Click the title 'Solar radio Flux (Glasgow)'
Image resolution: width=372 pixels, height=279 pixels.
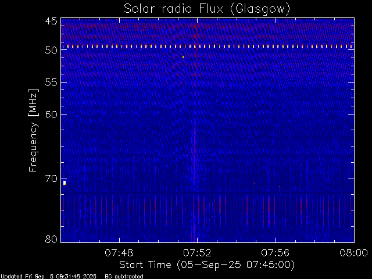pos(207,9)
